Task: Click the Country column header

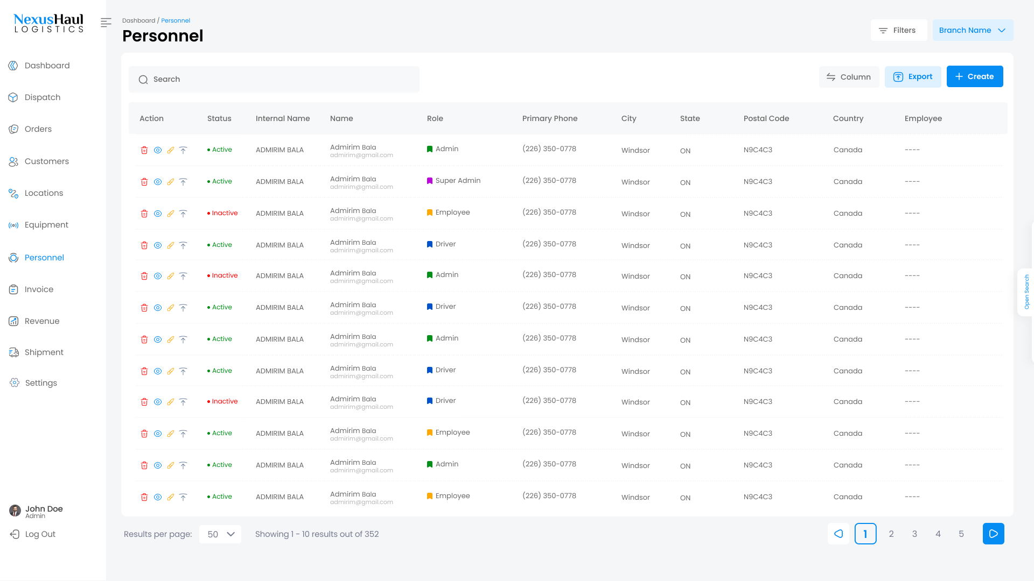Action: [848, 118]
